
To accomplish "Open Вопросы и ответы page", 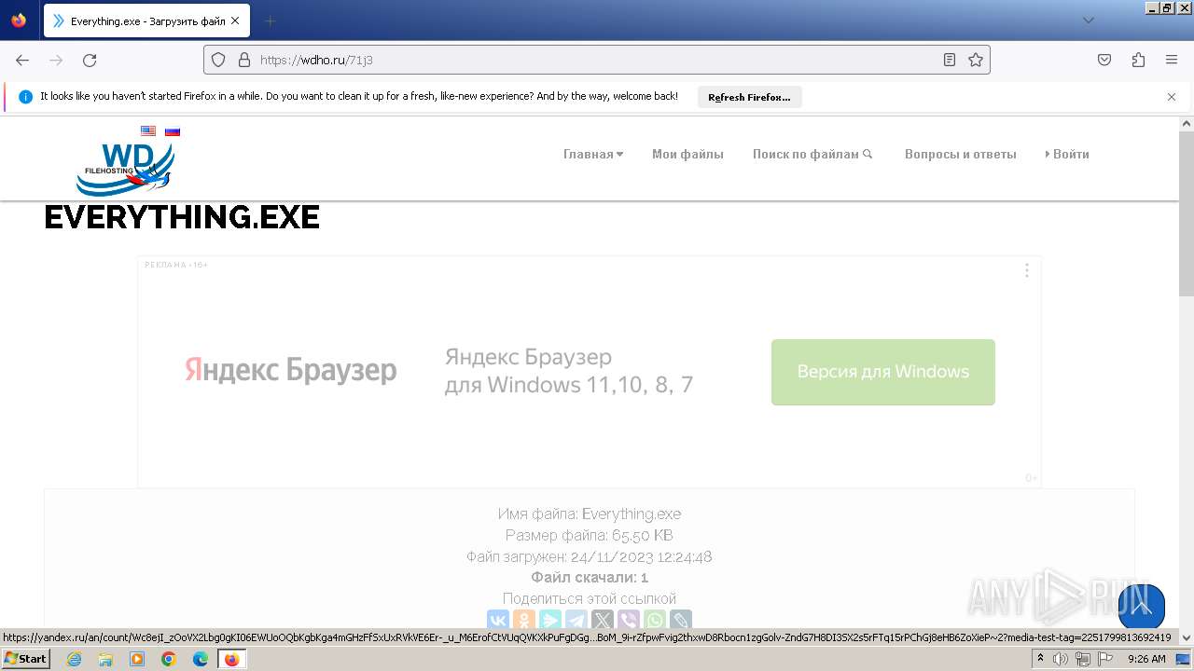I will click(960, 154).
